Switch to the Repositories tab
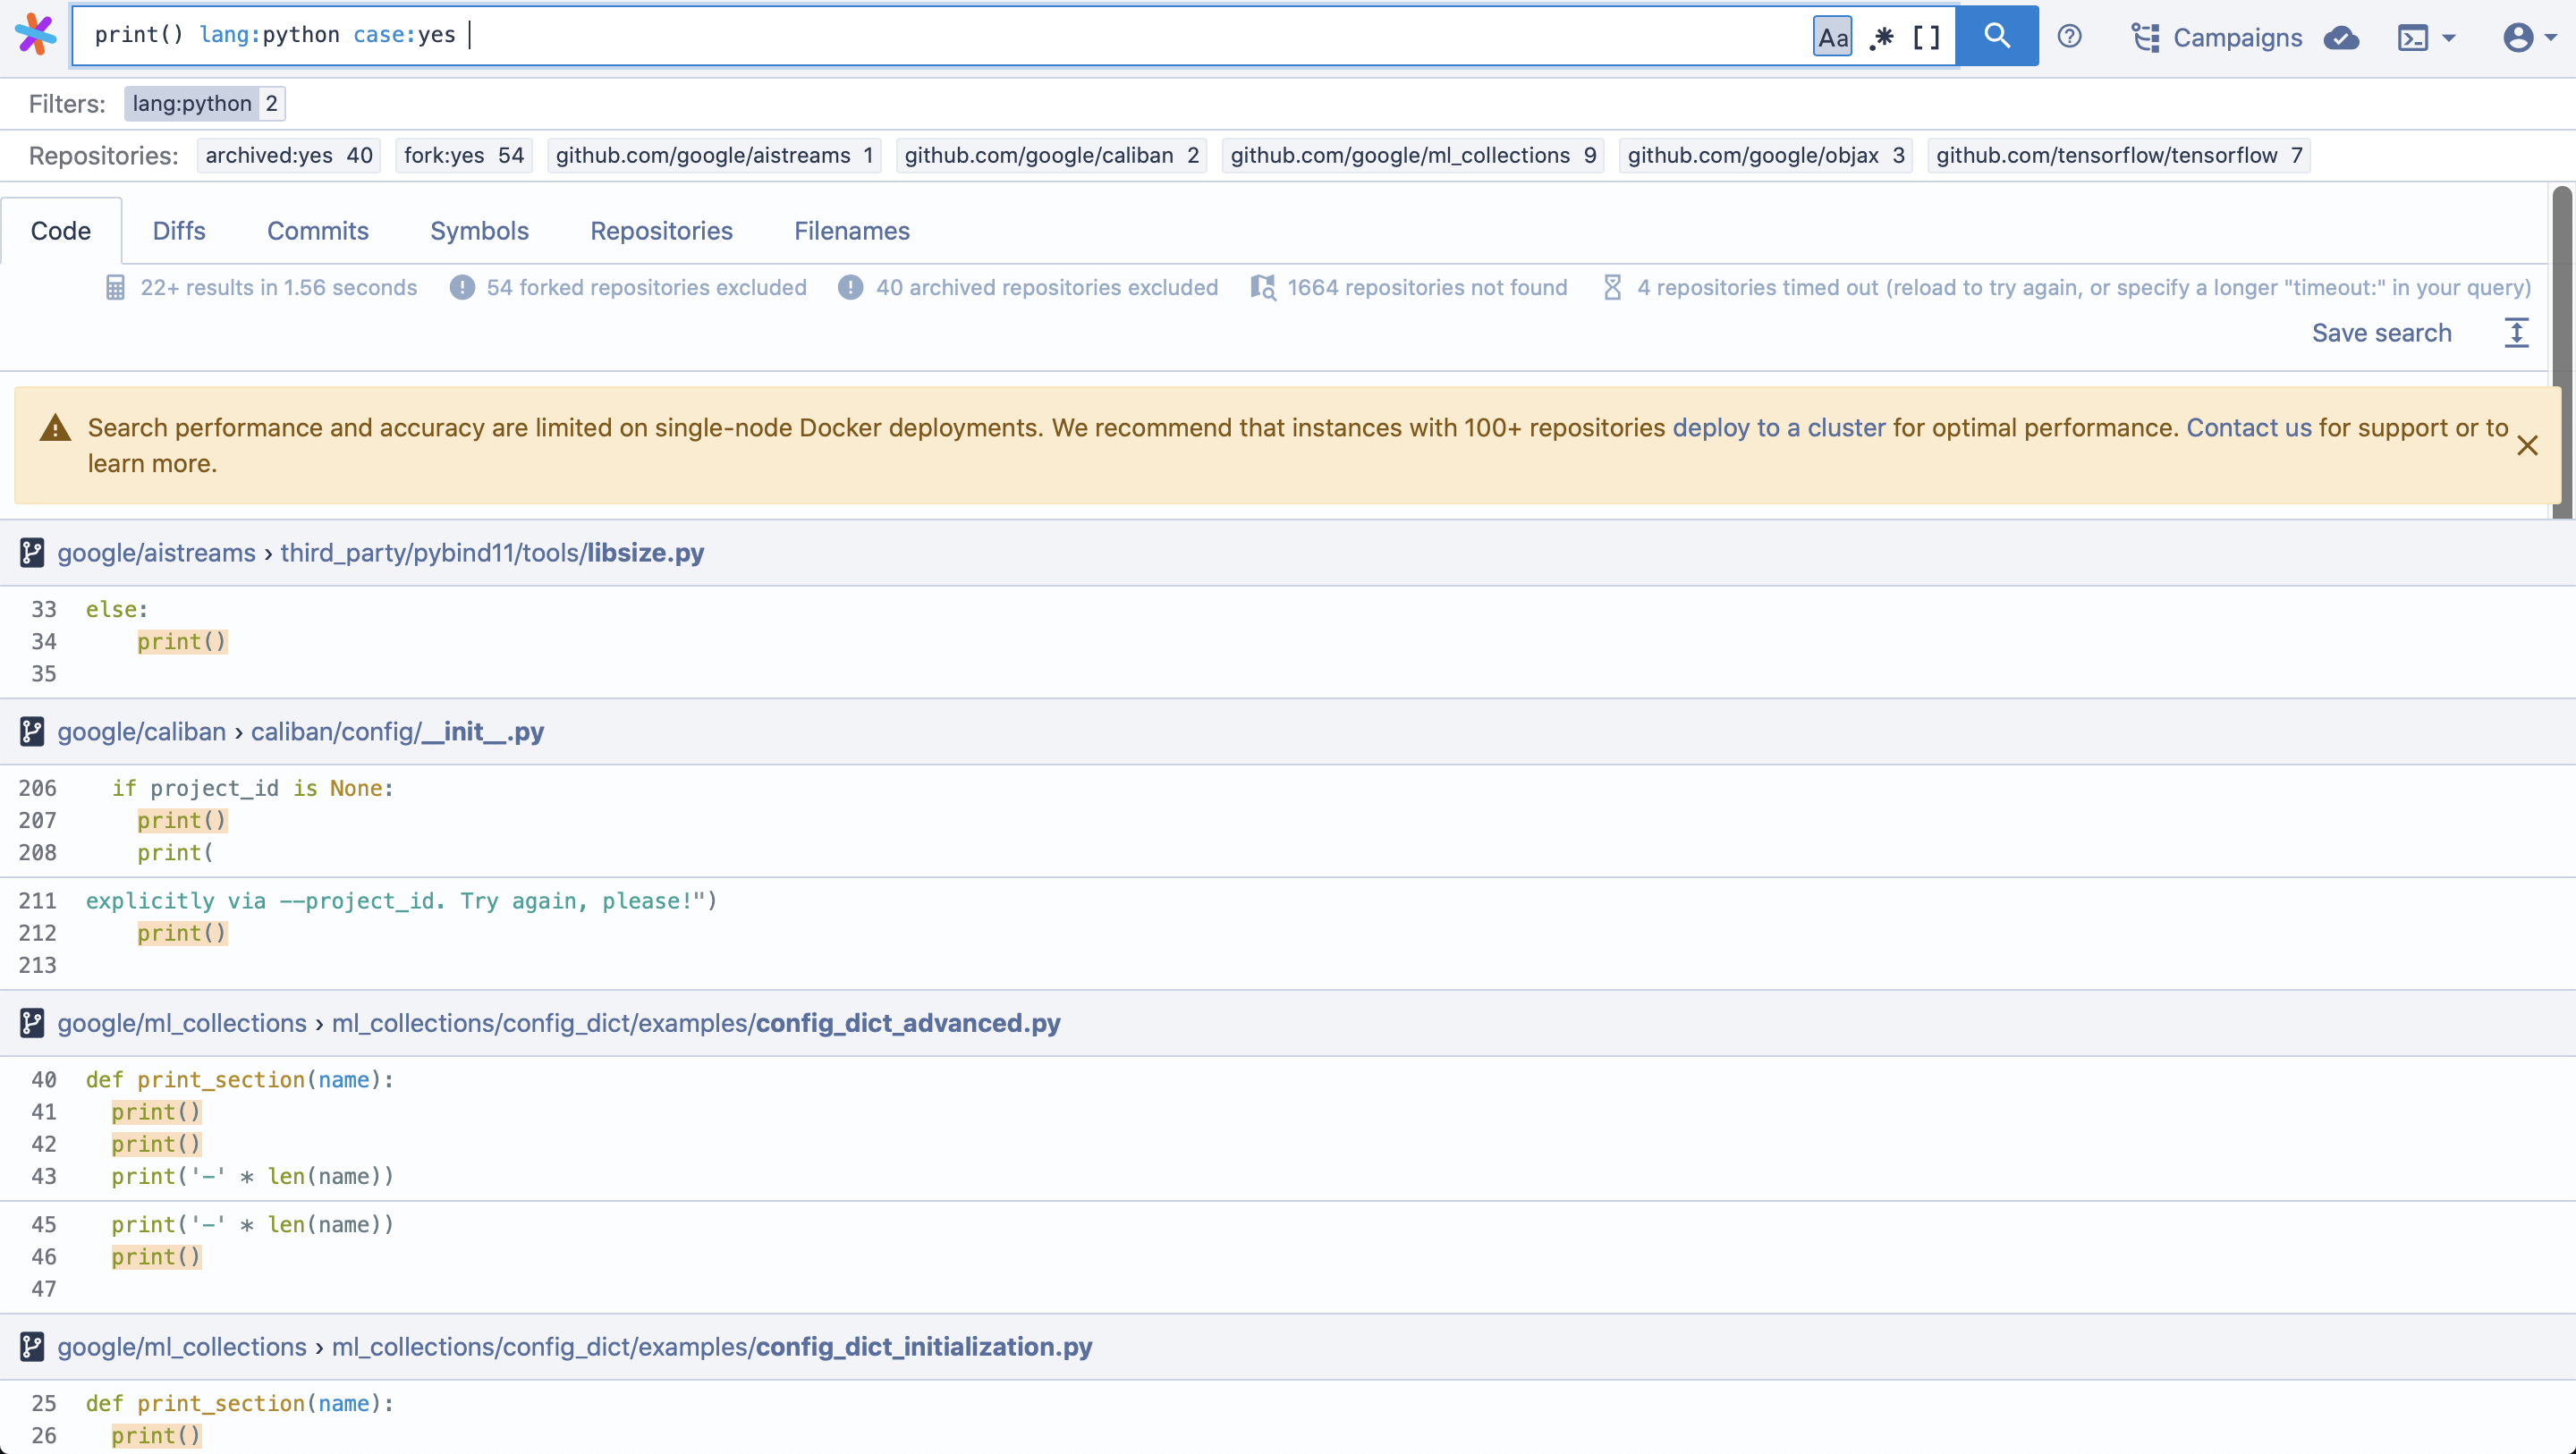Image resolution: width=2576 pixels, height=1454 pixels. pos(661,231)
